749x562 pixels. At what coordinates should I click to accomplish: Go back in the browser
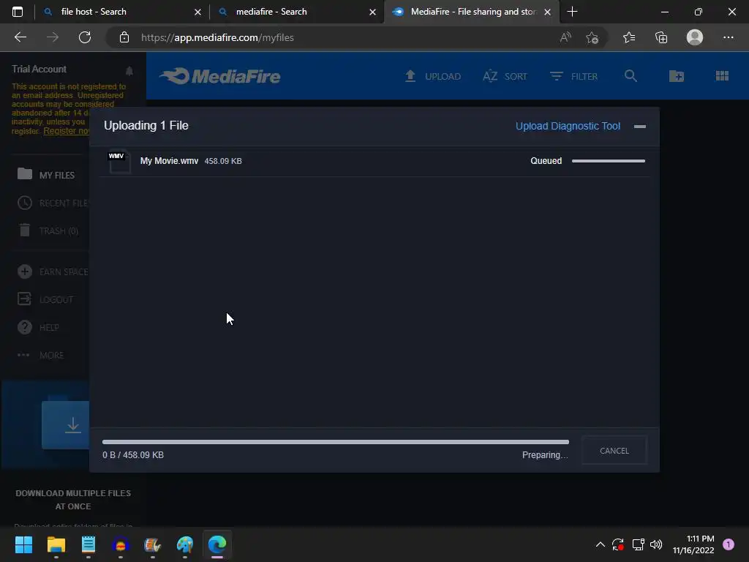(20, 37)
